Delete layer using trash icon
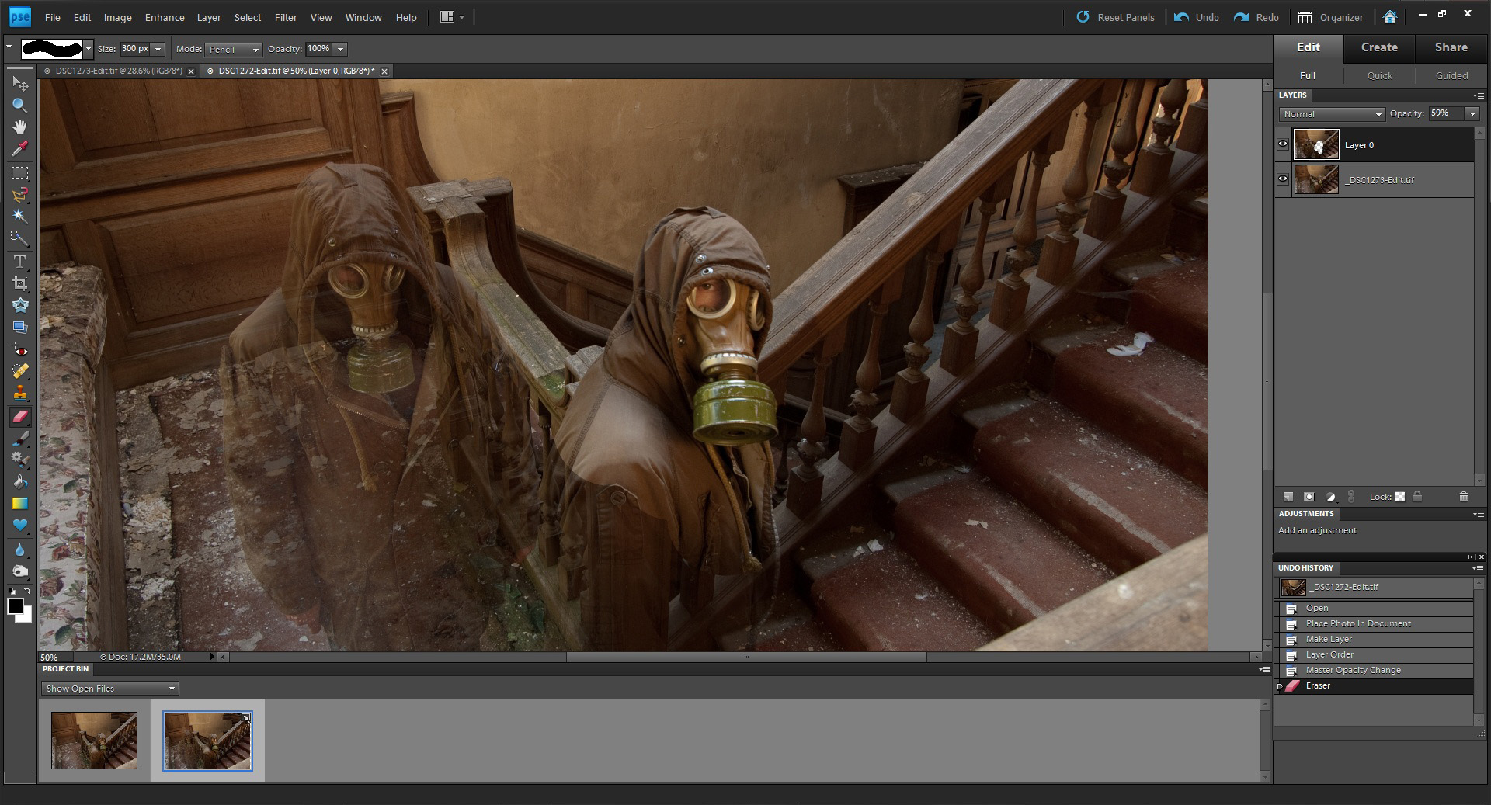The image size is (1491, 805). 1464,497
